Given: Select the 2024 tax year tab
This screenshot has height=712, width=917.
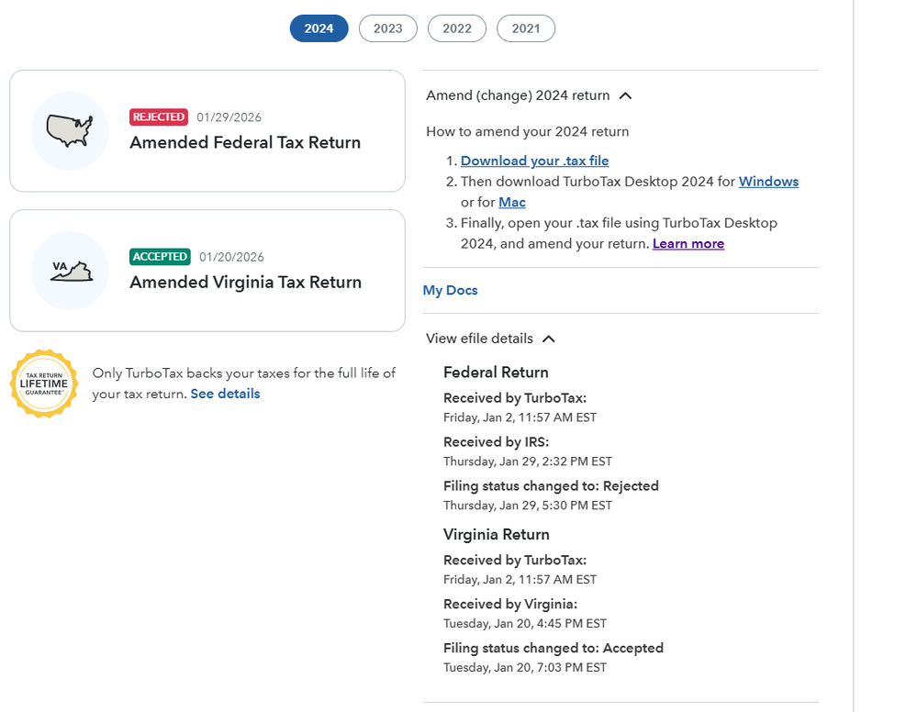Looking at the screenshot, I should click(x=319, y=28).
